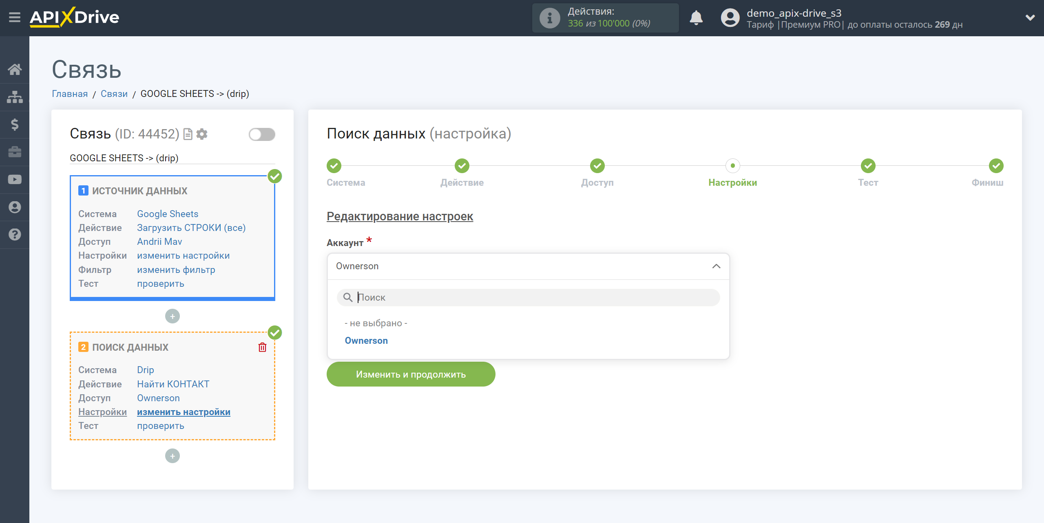The height and width of the screenshot is (523, 1044).
Task: Open the hamburger menu
Action: [15, 18]
